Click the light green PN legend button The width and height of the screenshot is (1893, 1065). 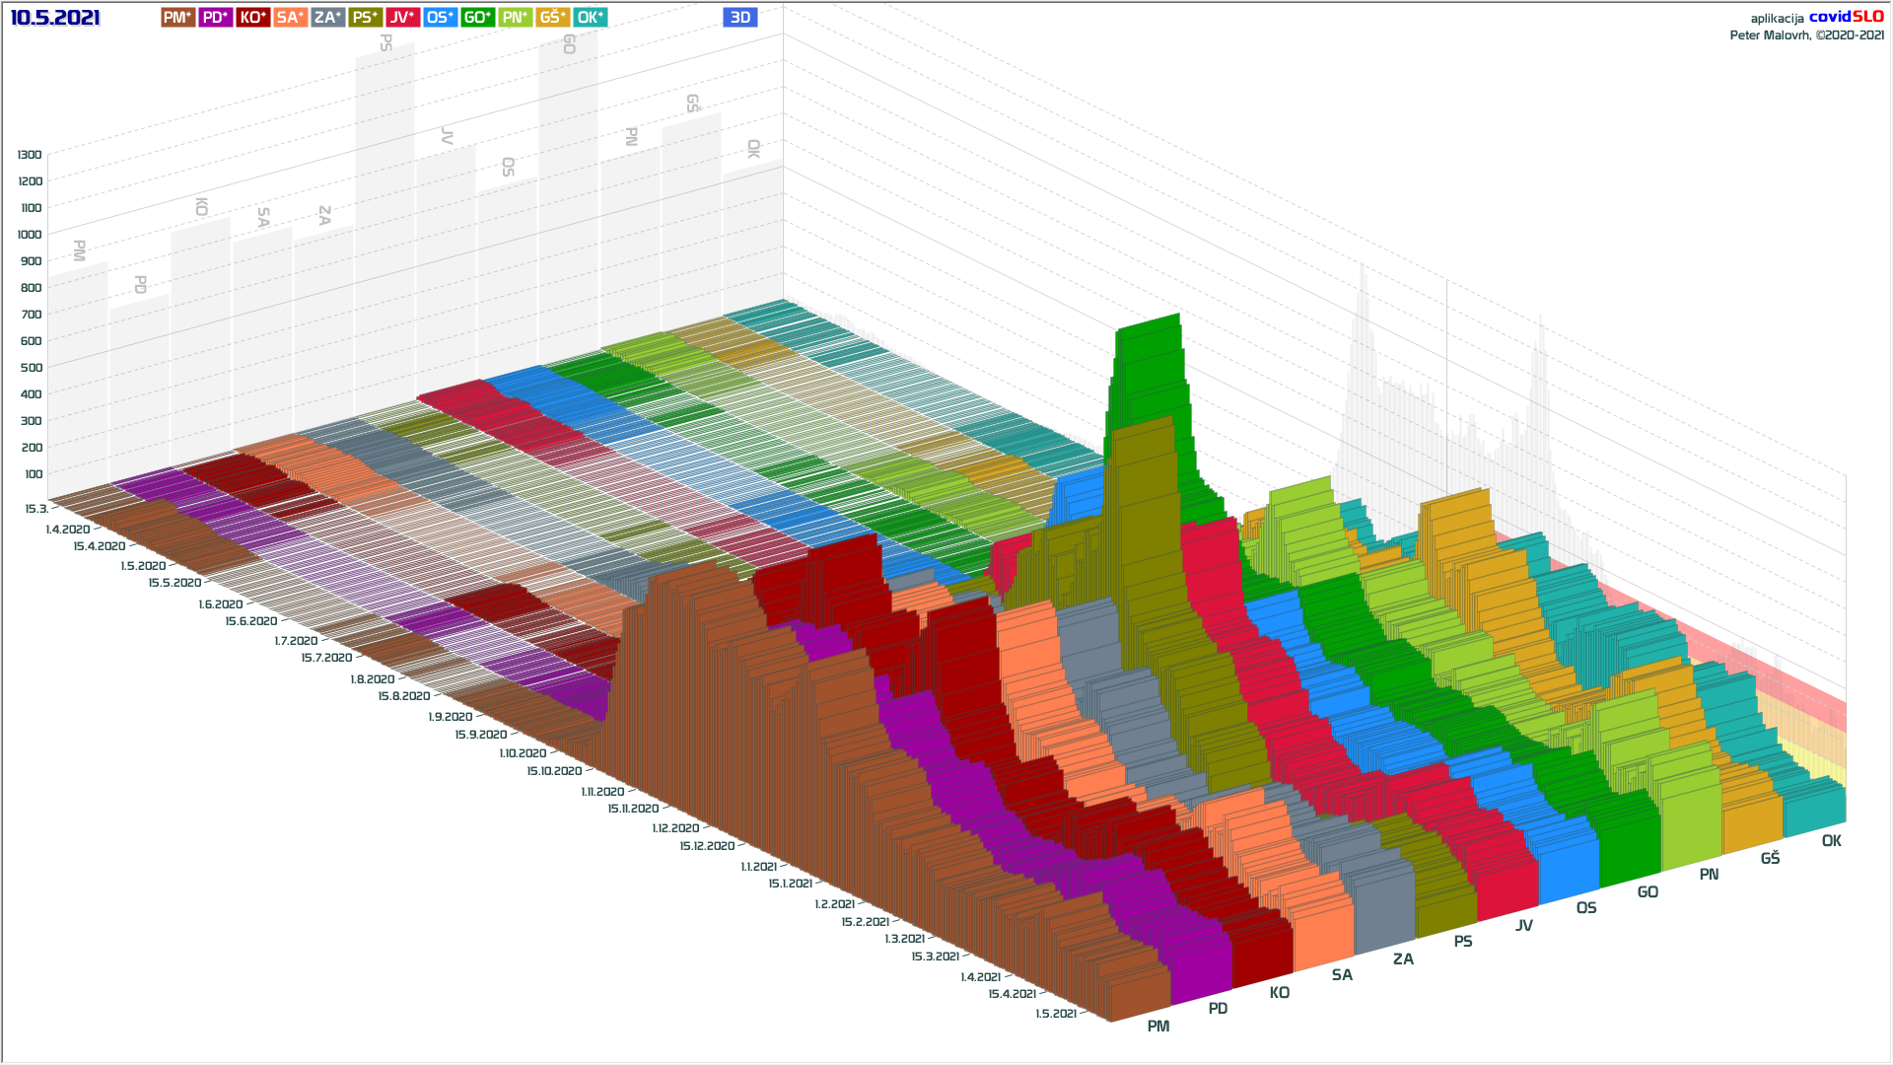515,18
